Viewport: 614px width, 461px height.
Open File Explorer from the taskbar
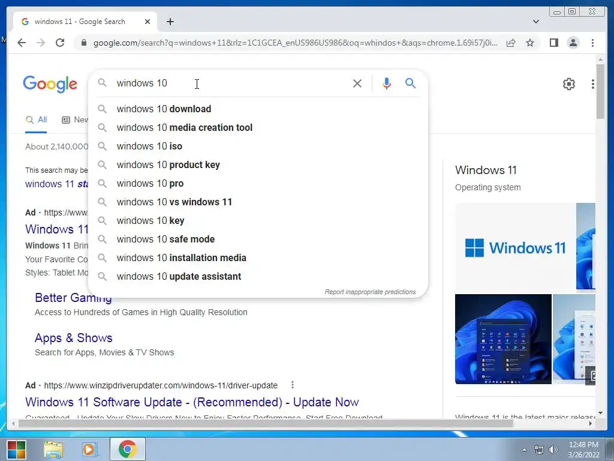[x=53, y=450]
